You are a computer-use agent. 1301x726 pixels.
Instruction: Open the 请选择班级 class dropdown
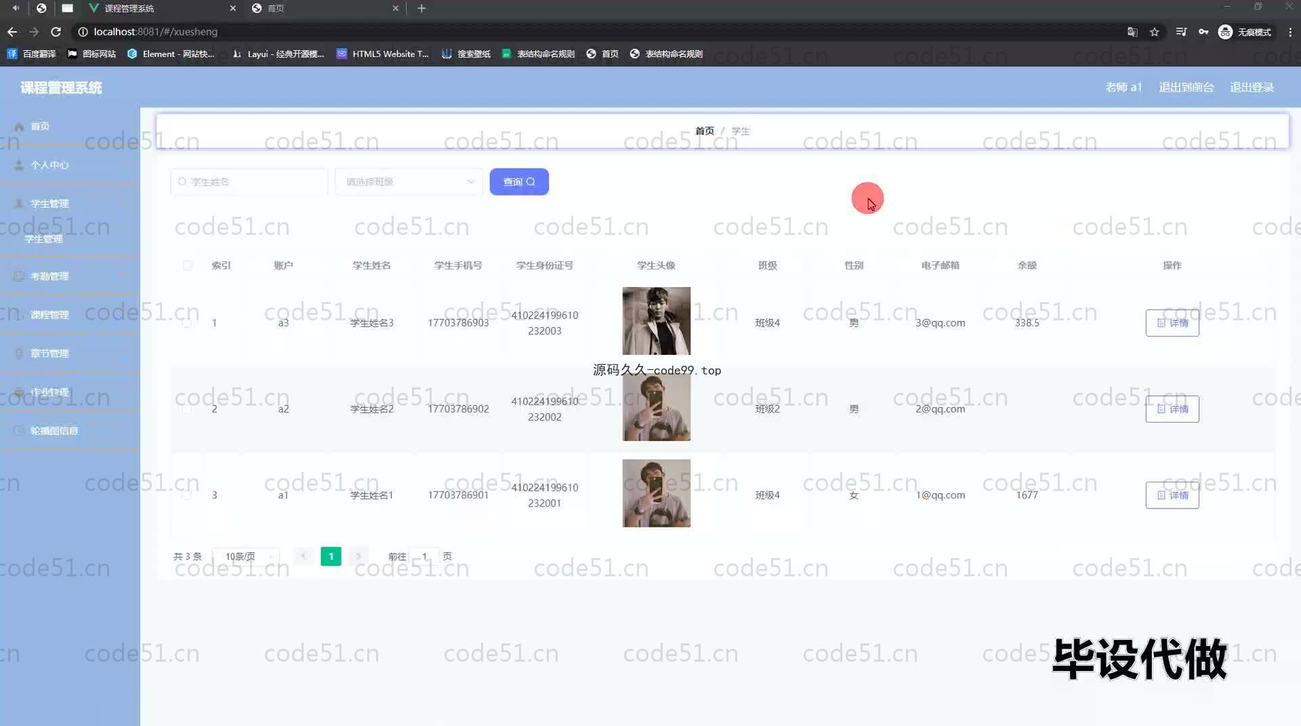click(409, 181)
